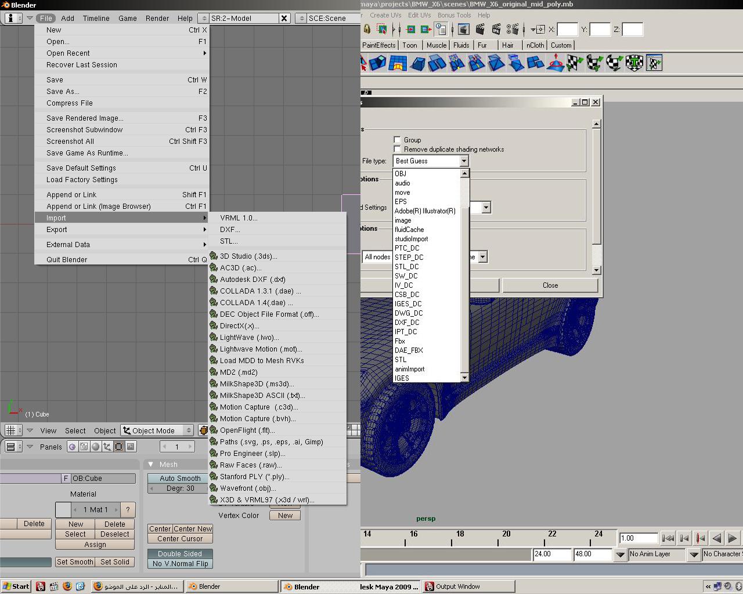The height and width of the screenshot is (594, 743).
Task: Click Maya inputs to selected object icon
Action: point(411,29)
